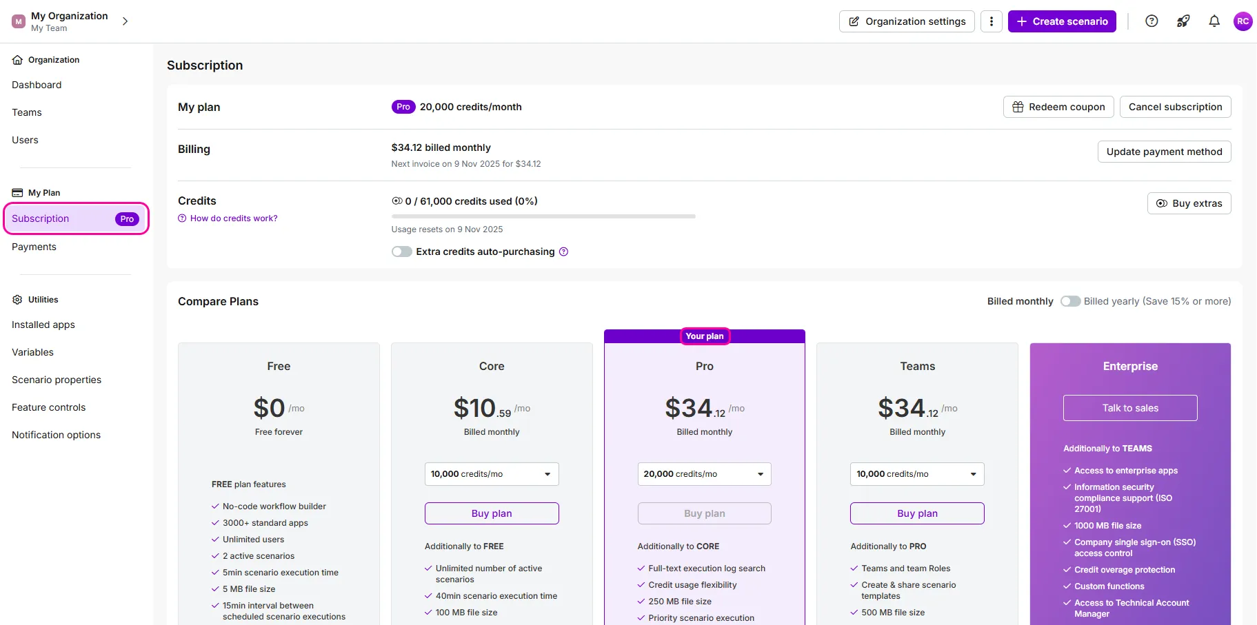Click Redeem coupon button

(1058, 107)
